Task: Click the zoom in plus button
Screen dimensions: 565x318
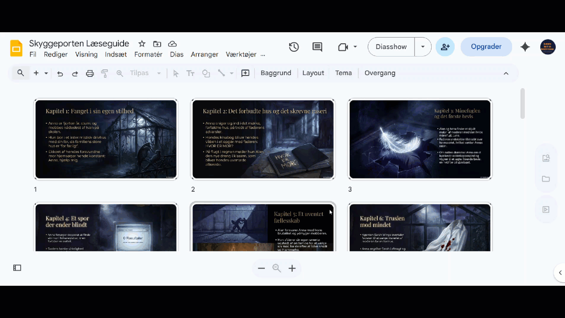Action: coord(292,268)
